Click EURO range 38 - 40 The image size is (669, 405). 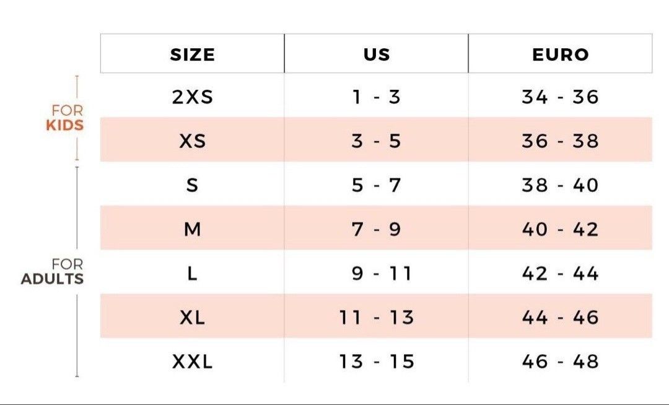560,185
